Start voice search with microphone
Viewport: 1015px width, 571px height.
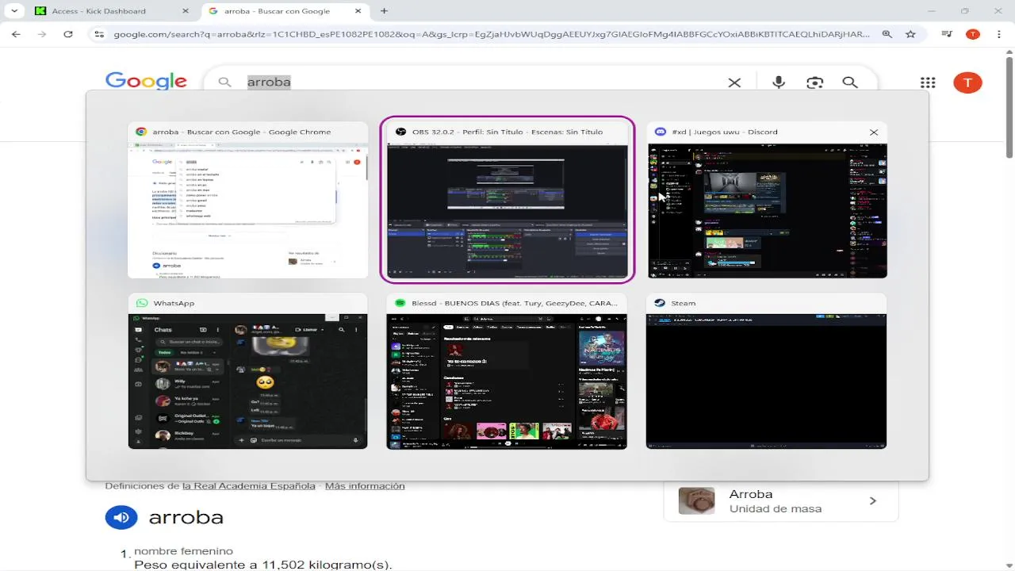[779, 82]
